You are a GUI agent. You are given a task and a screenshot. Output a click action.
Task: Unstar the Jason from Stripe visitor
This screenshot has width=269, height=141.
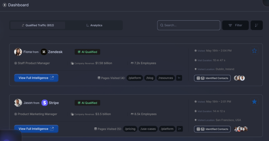[x=254, y=102]
